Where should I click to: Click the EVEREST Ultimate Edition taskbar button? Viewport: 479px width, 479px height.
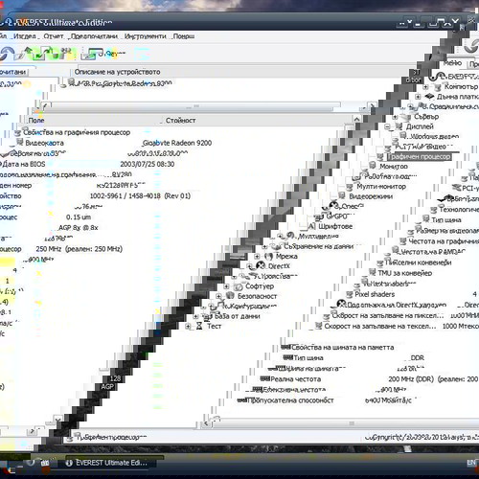click(108, 463)
